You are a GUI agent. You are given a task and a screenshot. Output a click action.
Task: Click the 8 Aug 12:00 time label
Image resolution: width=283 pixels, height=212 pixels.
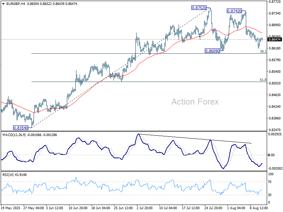259,208
